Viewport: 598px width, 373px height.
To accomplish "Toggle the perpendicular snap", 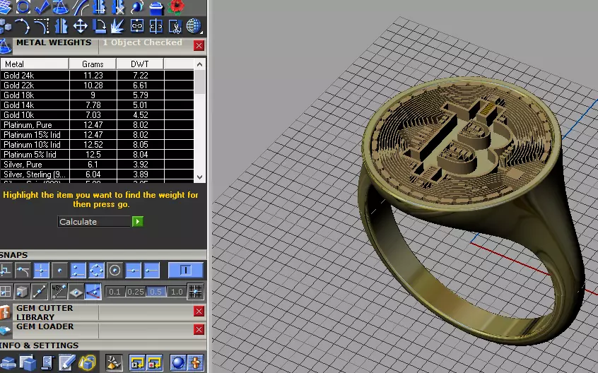I will coord(6,271).
